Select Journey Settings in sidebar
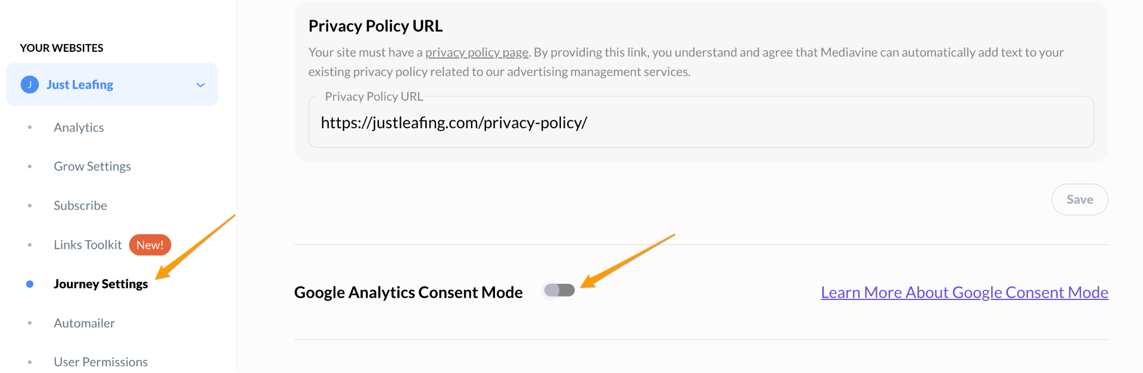Screen dimensions: 1143x373 pyautogui.click(x=100, y=284)
